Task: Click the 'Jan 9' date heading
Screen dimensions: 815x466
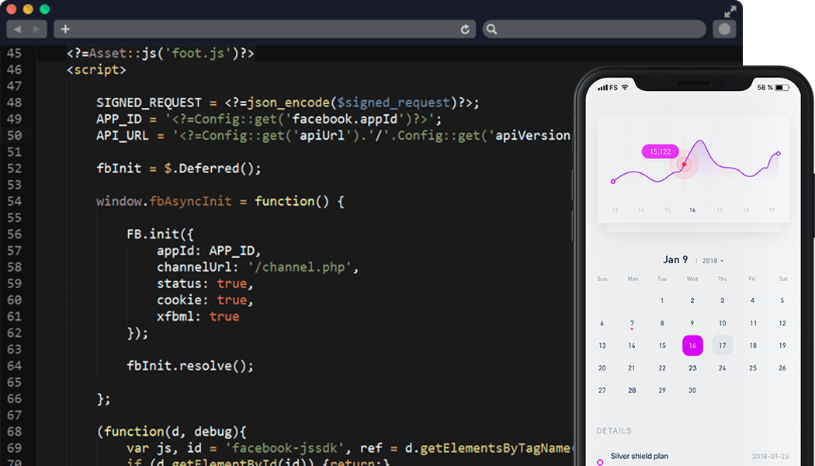Action: (675, 259)
